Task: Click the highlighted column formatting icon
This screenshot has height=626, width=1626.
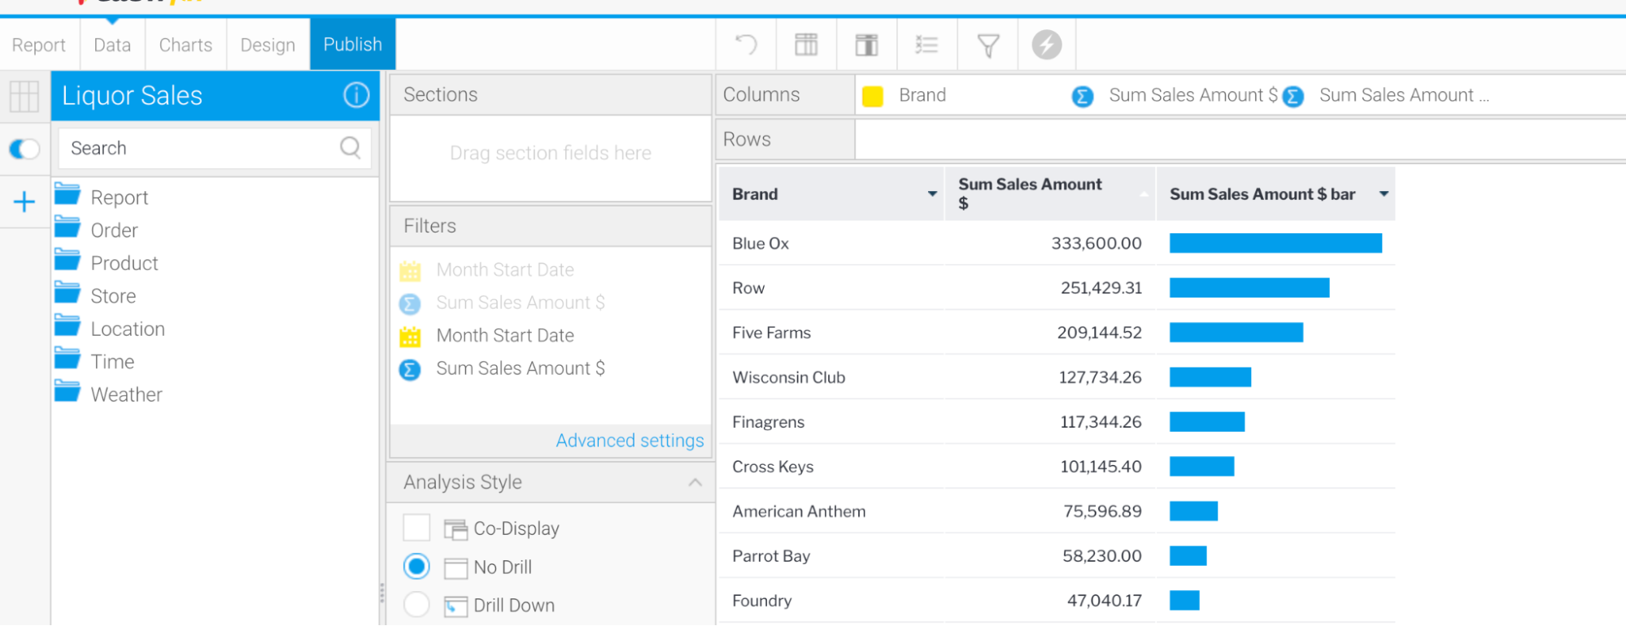Action: (866, 44)
